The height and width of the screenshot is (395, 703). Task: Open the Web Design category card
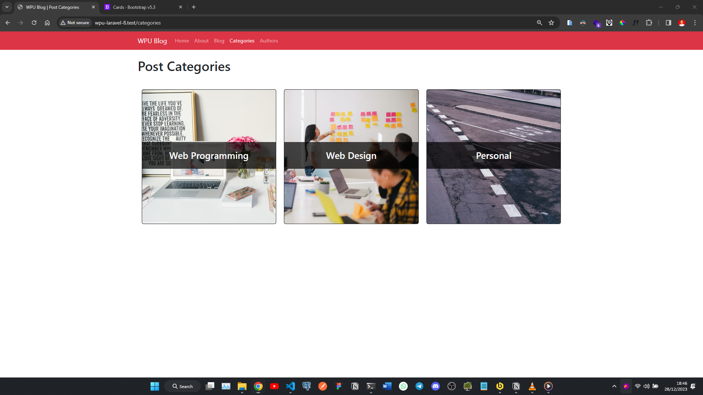point(351,156)
